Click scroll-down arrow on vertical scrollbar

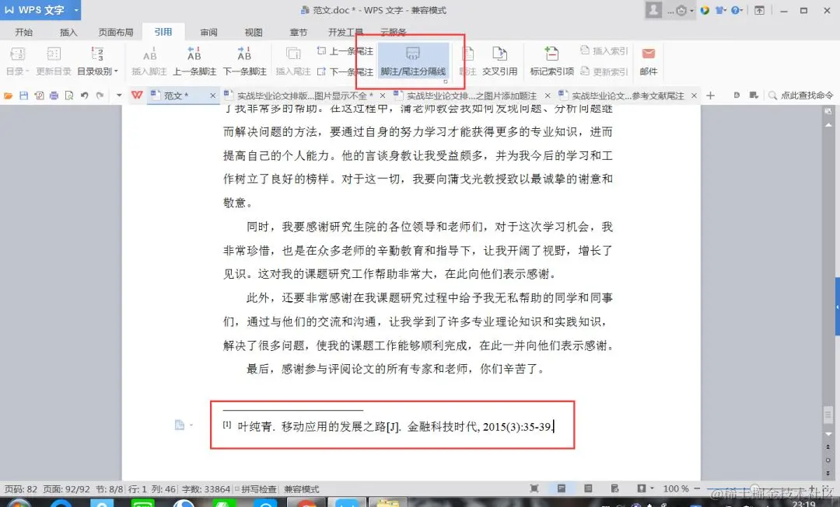click(828, 434)
